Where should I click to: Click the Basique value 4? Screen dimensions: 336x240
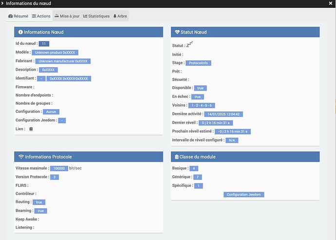pos(194,168)
